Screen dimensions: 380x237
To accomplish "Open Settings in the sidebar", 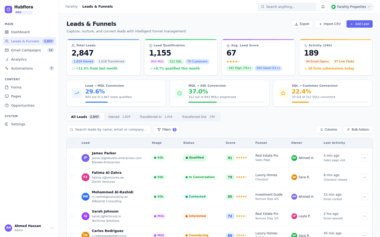I will (x=18, y=124).
